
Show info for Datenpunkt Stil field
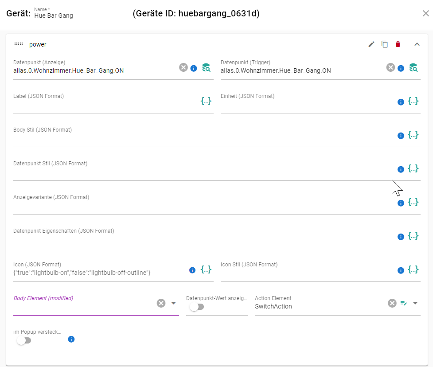(401, 169)
